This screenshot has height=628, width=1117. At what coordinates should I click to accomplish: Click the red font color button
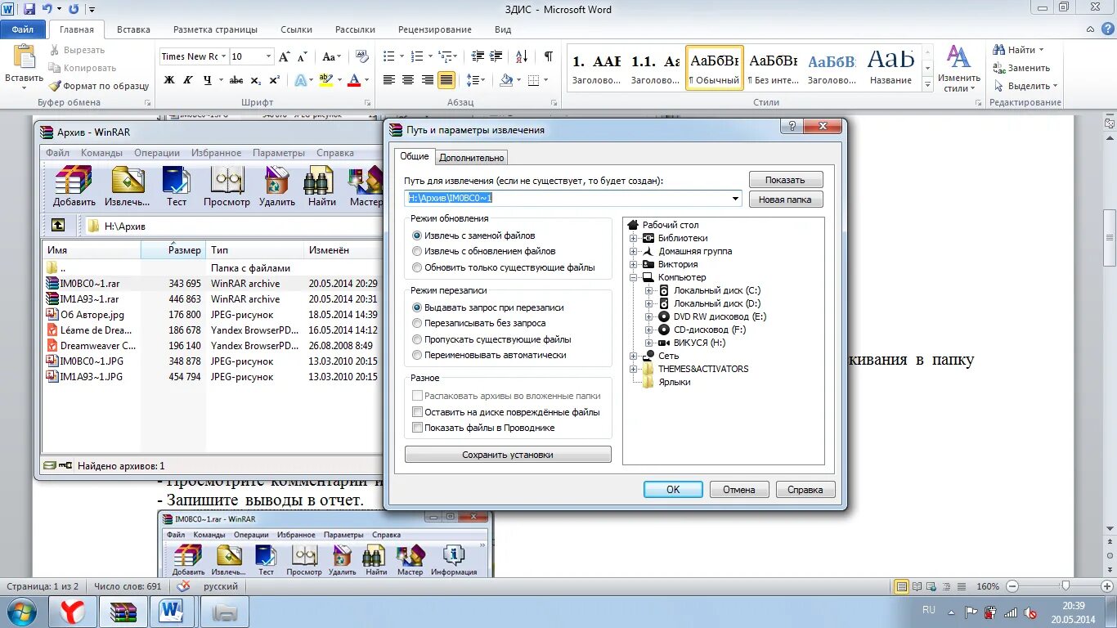tap(354, 80)
